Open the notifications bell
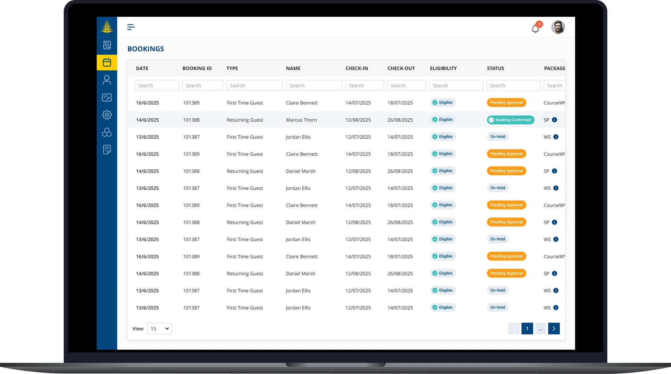Screen dimensions: 671x374 pyautogui.click(x=535, y=28)
